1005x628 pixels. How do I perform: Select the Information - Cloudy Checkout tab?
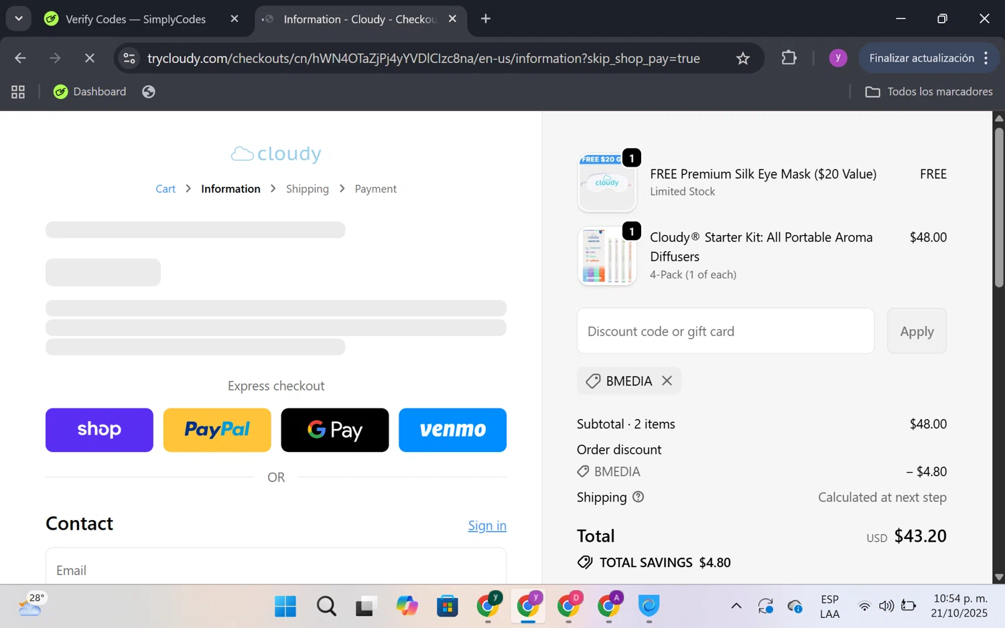[359, 19]
